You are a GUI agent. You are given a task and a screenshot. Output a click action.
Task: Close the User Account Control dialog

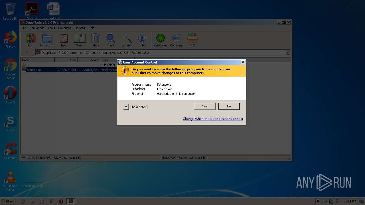pyautogui.click(x=243, y=62)
